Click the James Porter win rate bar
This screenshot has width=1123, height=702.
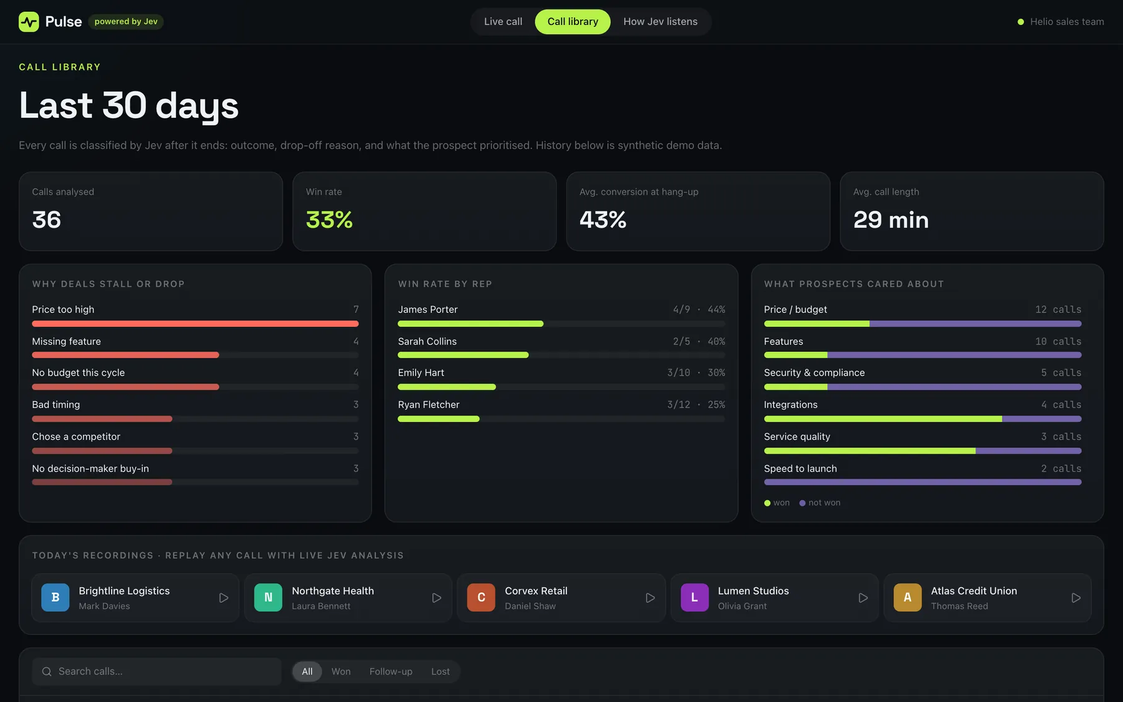pyautogui.click(x=470, y=324)
